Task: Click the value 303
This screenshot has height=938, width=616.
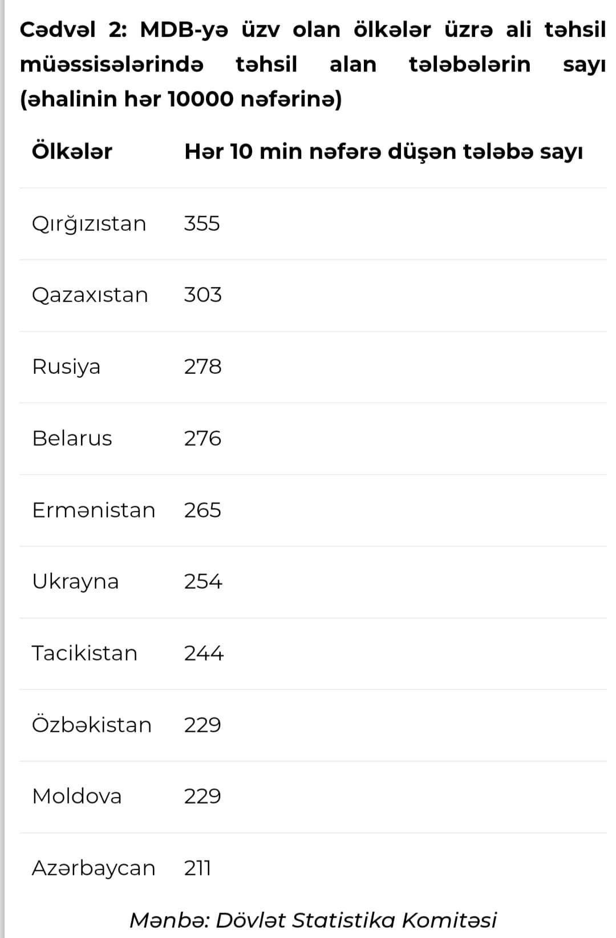Action: tap(202, 295)
